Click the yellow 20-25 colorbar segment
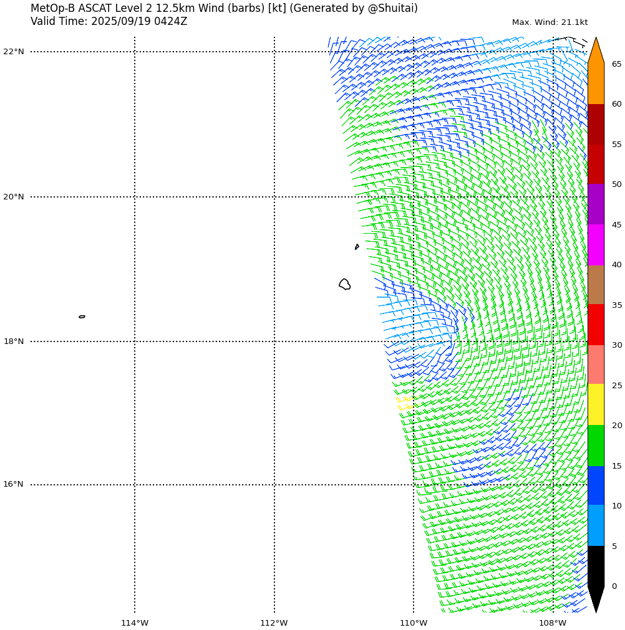This screenshot has height=630, width=625. [x=596, y=404]
